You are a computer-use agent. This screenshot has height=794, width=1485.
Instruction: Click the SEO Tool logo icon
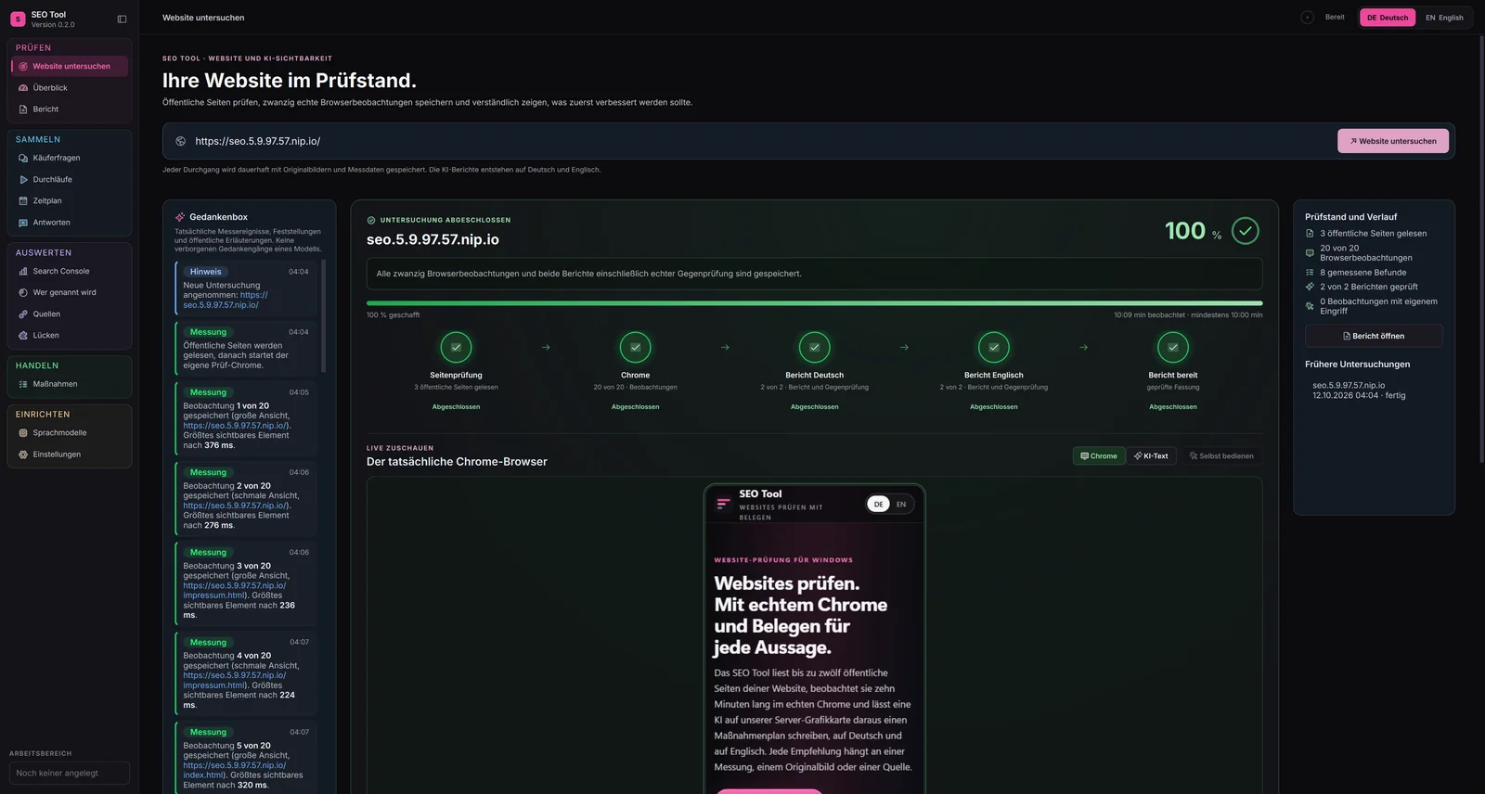(18, 19)
